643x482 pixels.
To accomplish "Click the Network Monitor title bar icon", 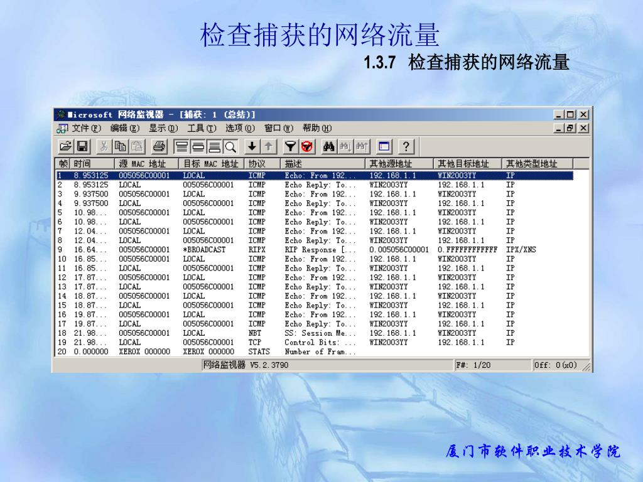I will [x=62, y=114].
